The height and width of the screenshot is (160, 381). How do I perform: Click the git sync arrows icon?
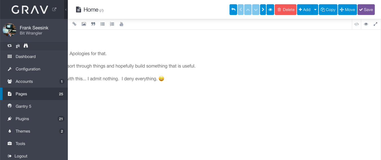[x=10, y=46]
